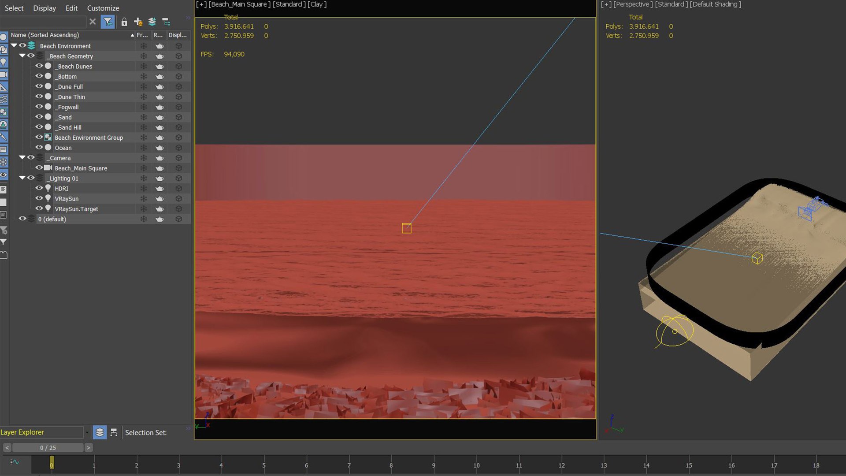Click frame 10 on the timeline

coord(476,465)
